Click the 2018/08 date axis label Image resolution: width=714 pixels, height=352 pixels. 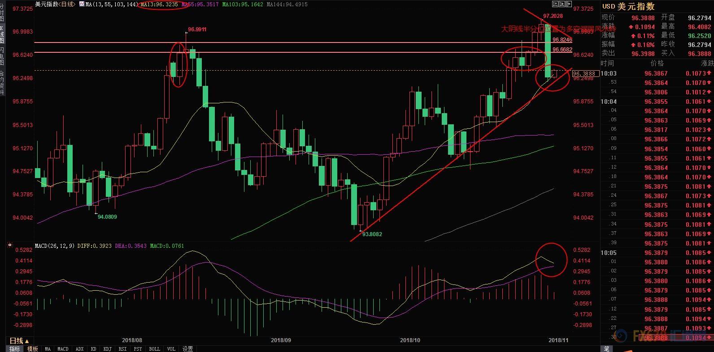coord(132,340)
